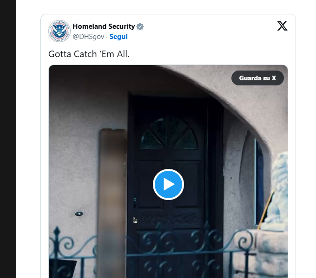Click the "Guarda su X" button
The width and height of the screenshot is (316, 278).
click(x=257, y=78)
